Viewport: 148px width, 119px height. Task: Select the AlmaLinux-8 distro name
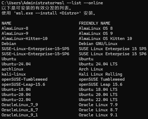(x=15, y=28)
